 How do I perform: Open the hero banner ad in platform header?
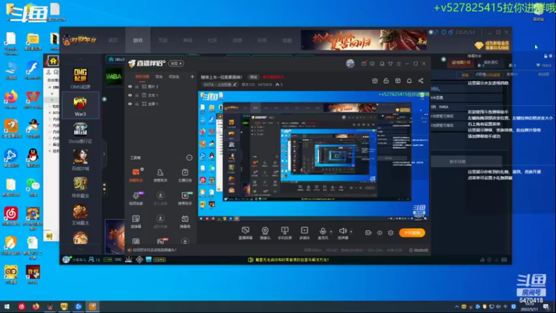363,40
